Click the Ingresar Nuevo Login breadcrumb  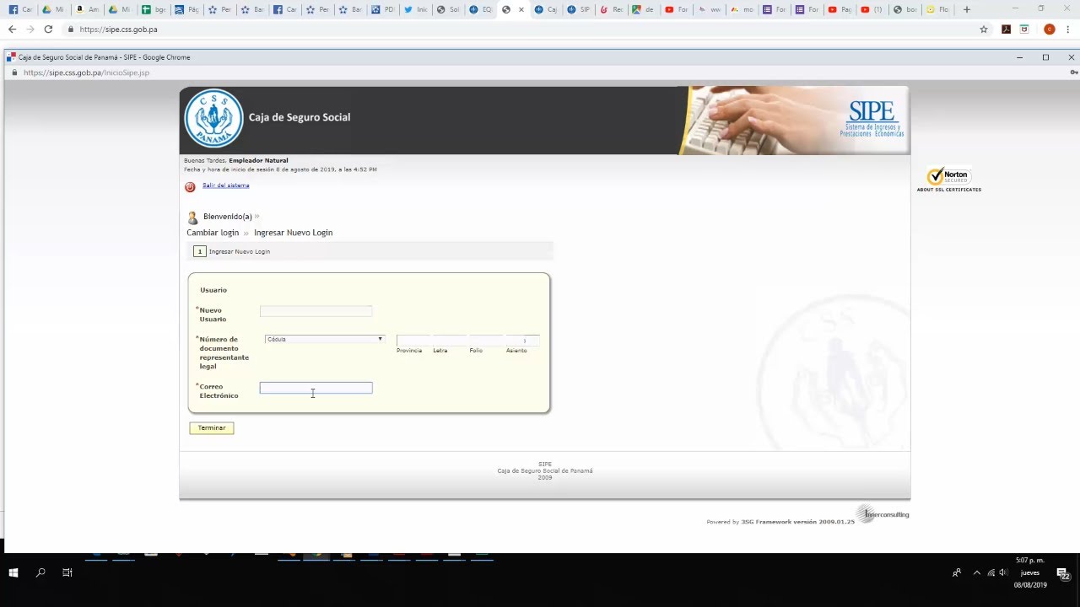pyautogui.click(x=293, y=233)
